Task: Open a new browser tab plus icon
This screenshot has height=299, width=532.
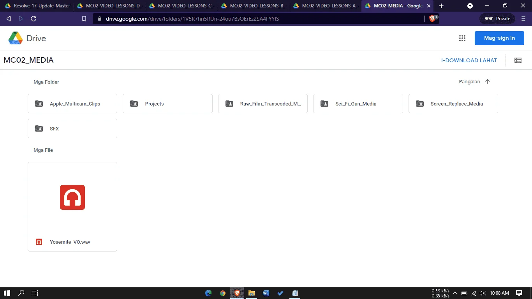Action: [441, 6]
